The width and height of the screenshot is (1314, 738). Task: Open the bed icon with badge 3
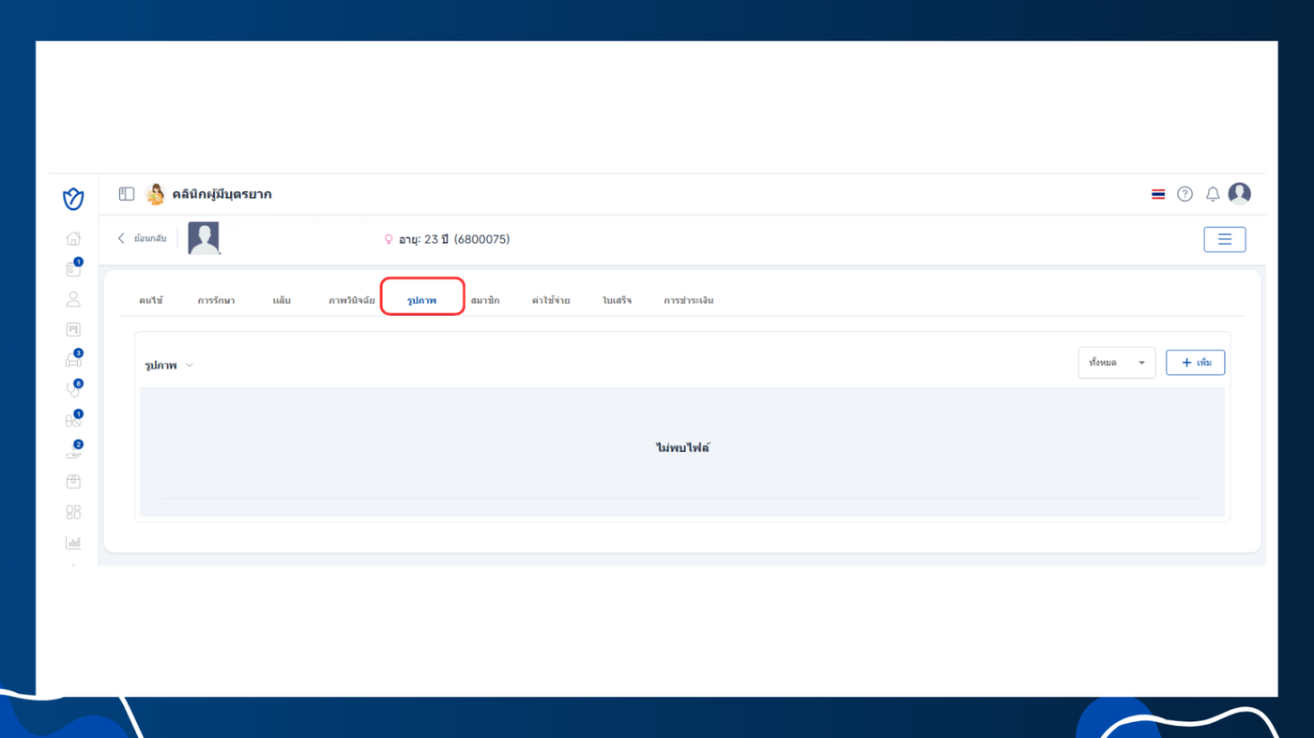[x=73, y=360]
